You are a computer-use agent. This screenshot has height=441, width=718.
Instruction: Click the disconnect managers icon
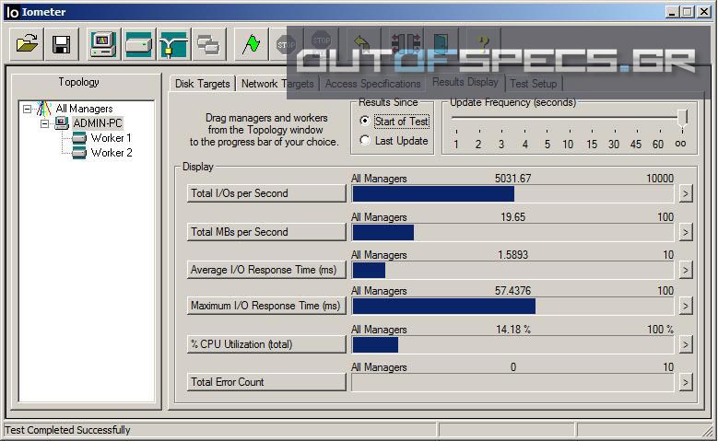pyautogui.click(x=406, y=44)
